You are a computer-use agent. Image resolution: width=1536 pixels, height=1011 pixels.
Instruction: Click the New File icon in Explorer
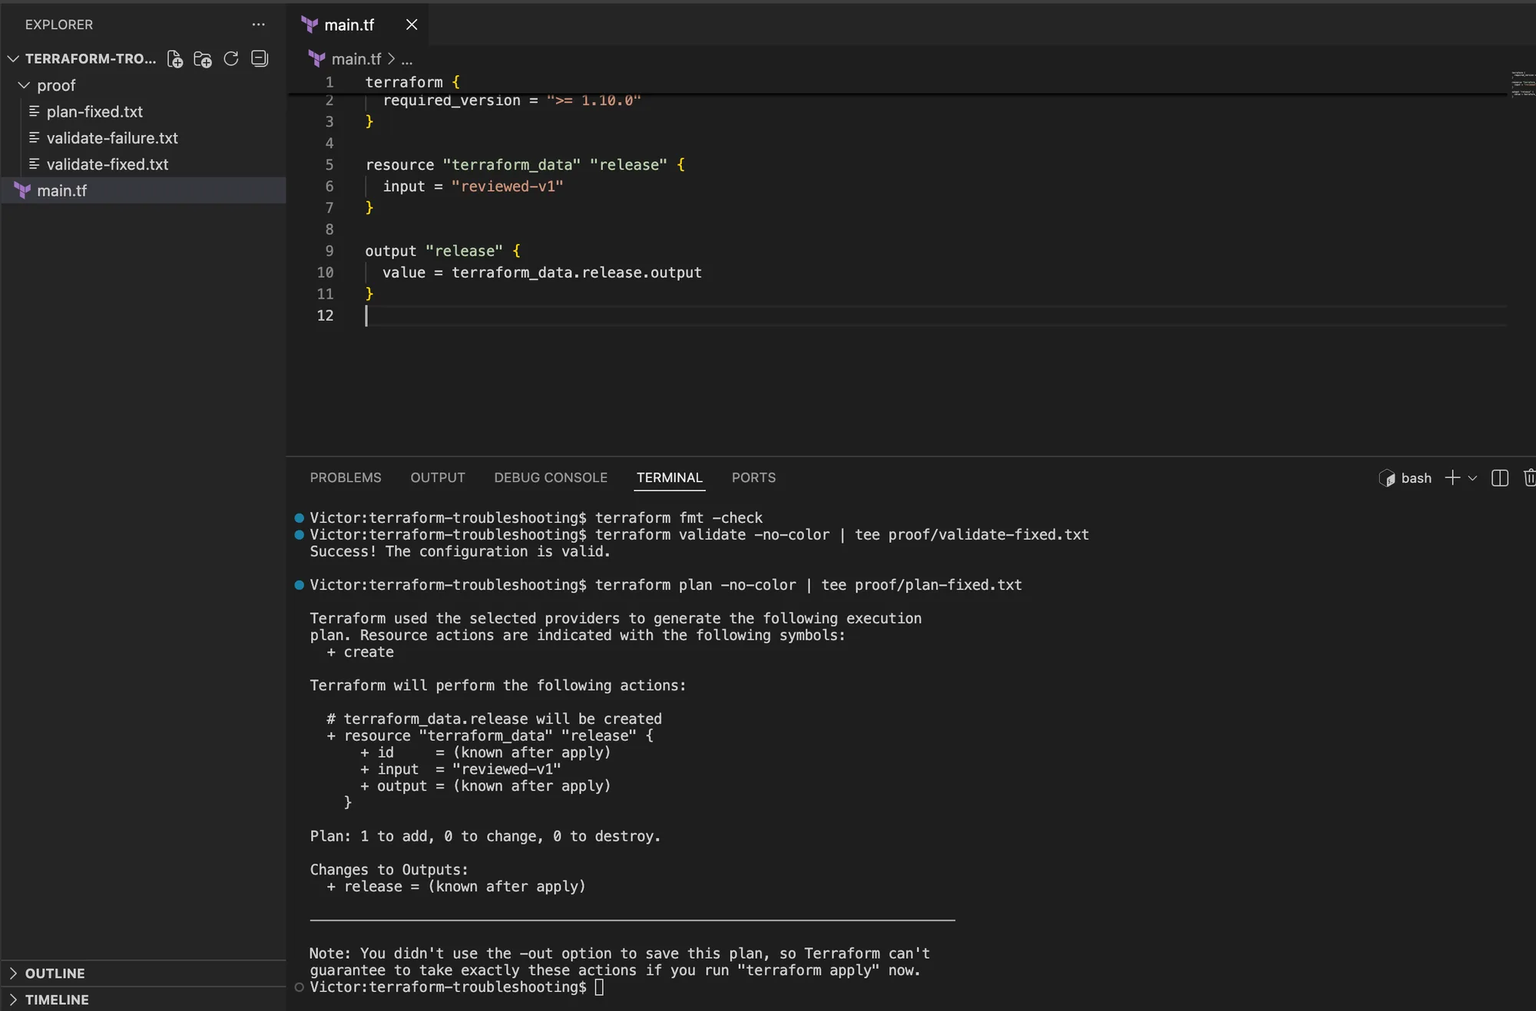pyautogui.click(x=175, y=59)
